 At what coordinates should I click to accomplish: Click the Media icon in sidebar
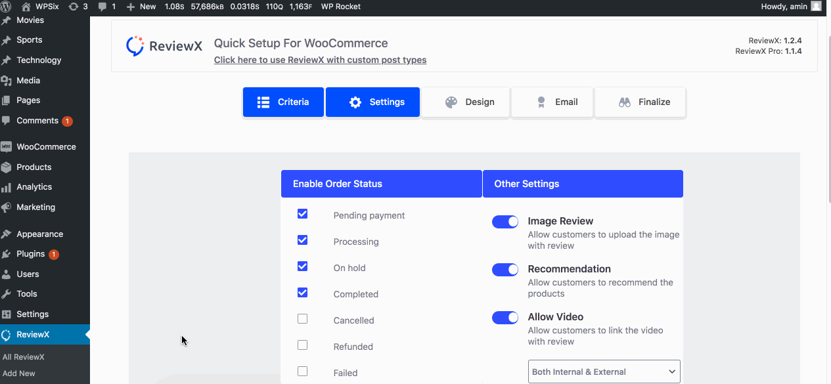point(7,81)
